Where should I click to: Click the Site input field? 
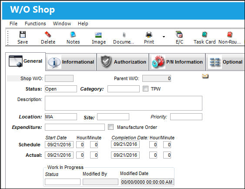point(113,117)
